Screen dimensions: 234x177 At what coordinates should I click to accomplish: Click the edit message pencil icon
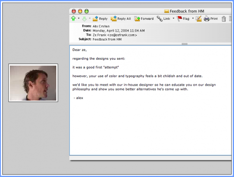pos(199,19)
